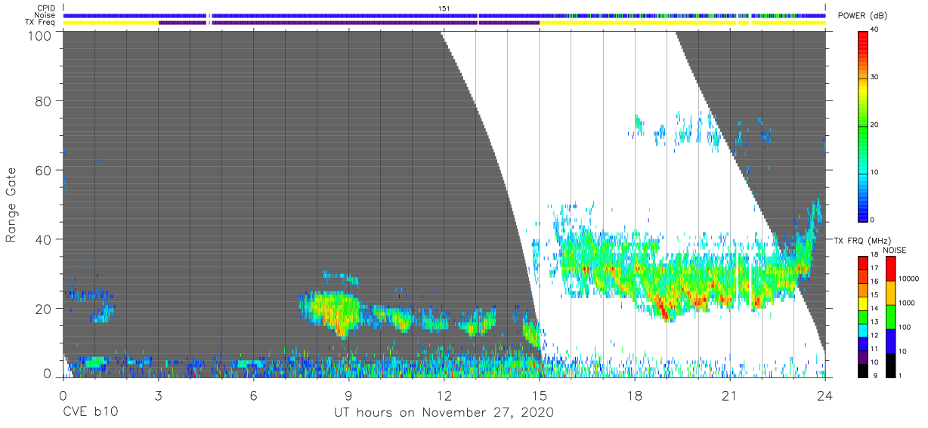Viewport: 928px width, 428px height.
Task: Pick the yellow swatch in the TX FRQ legend
Action: pos(862,303)
